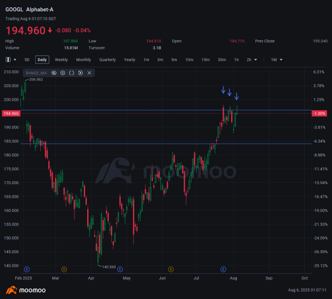Click the Aug label on time axis
Viewport: 332px width, 299px height.
click(233, 278)
